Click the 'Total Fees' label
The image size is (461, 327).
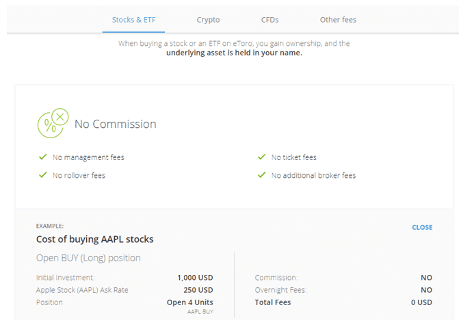[272, 302]
